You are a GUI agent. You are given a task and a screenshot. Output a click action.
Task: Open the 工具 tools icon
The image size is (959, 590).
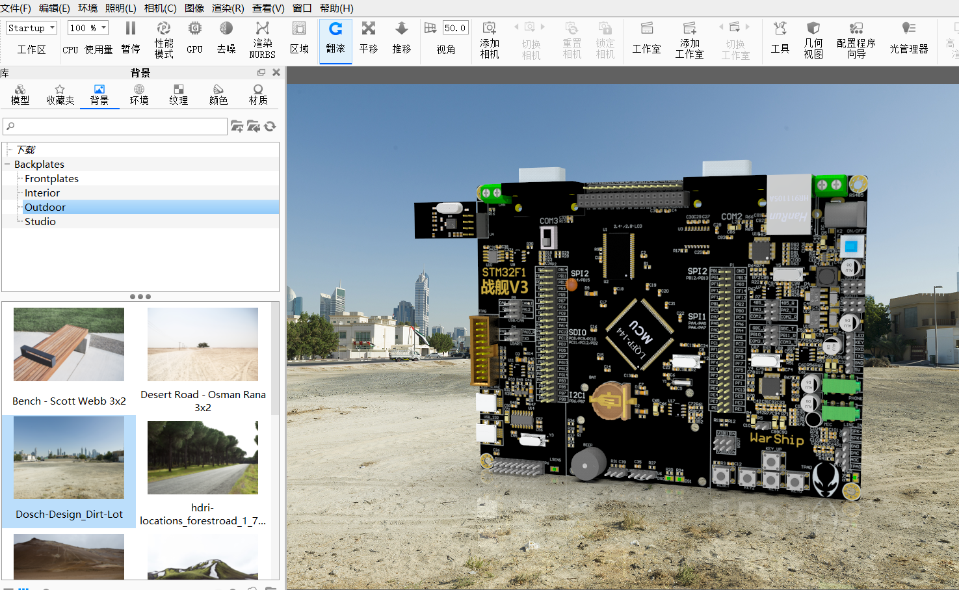[x=780, y=38]
